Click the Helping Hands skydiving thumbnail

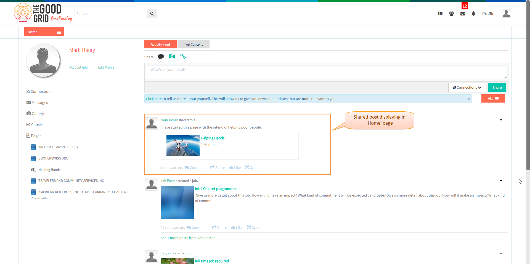[x=183, y=146]
